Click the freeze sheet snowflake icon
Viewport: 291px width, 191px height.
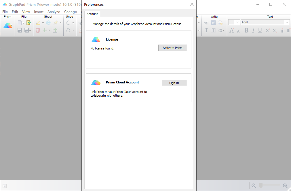pos(48,23)
